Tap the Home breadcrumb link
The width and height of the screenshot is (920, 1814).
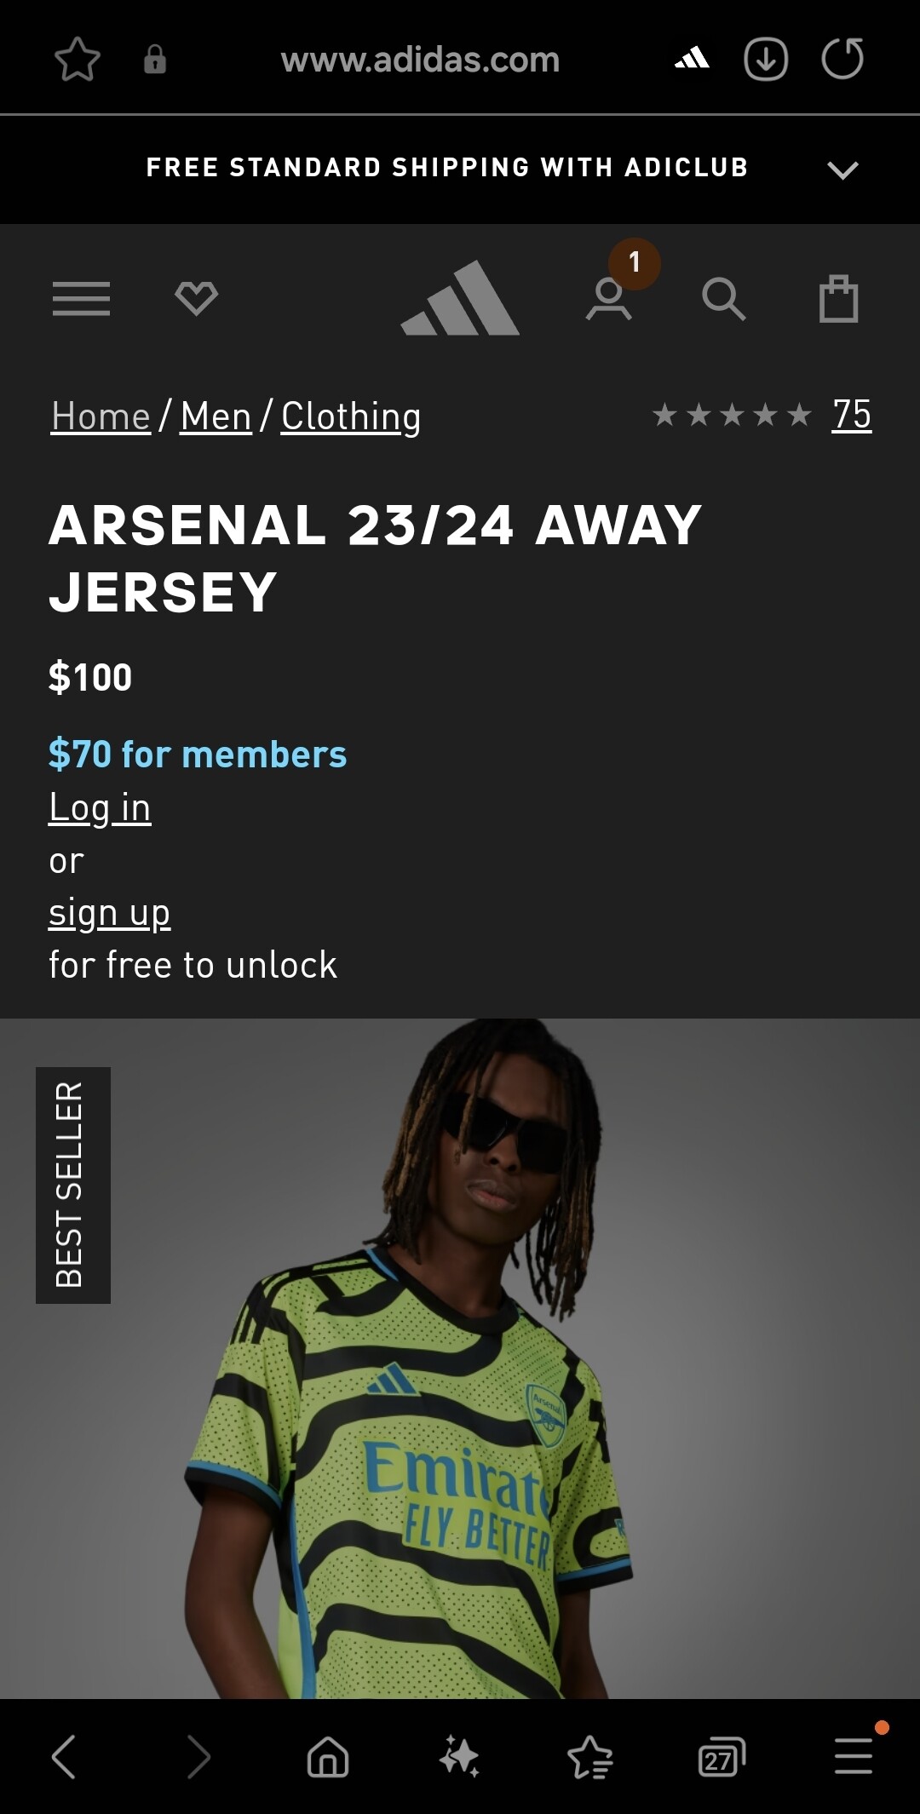[x=101, y=416]
